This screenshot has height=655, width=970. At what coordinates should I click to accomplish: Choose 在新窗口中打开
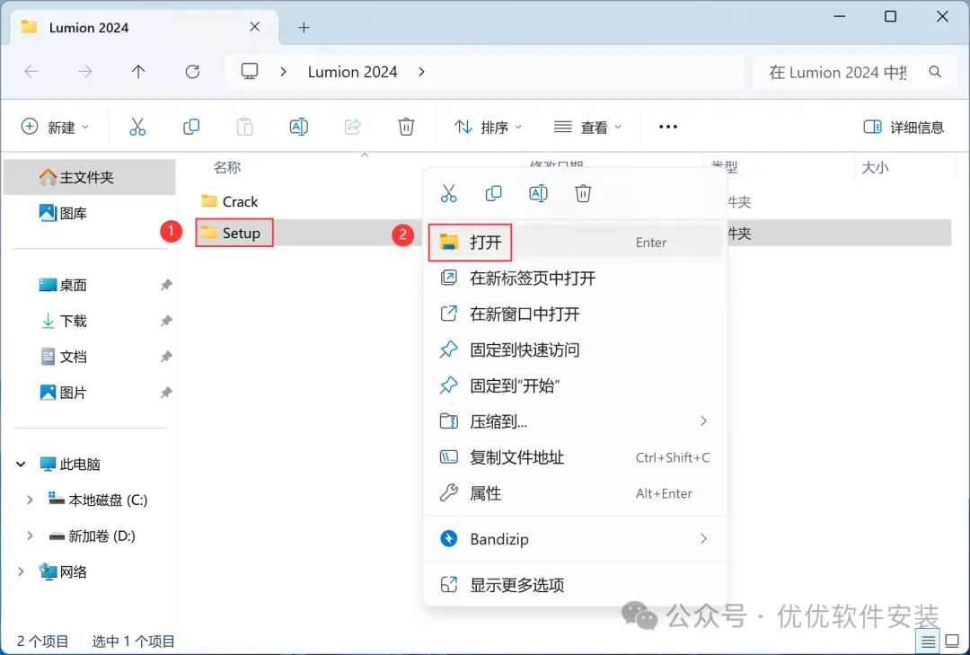[x=574, y=314]
